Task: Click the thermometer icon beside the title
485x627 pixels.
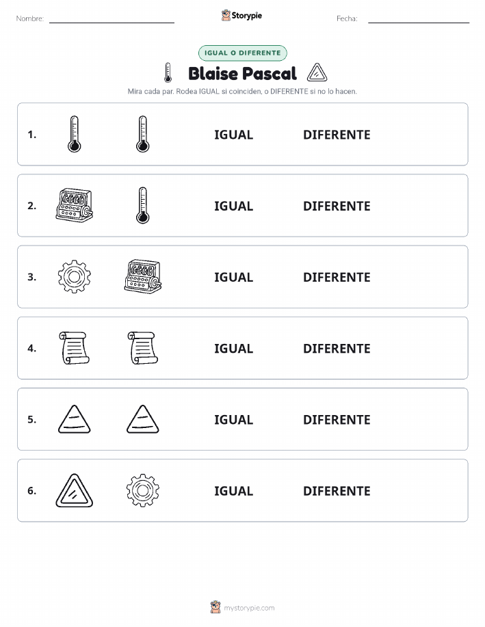Action: [x=168, y=72]
